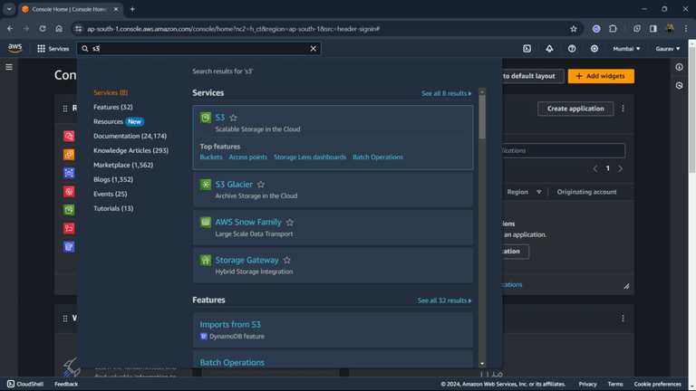Screen dimensions: 696x391
Task: Open applications widget three-dot menu
Action: [623, 109]
